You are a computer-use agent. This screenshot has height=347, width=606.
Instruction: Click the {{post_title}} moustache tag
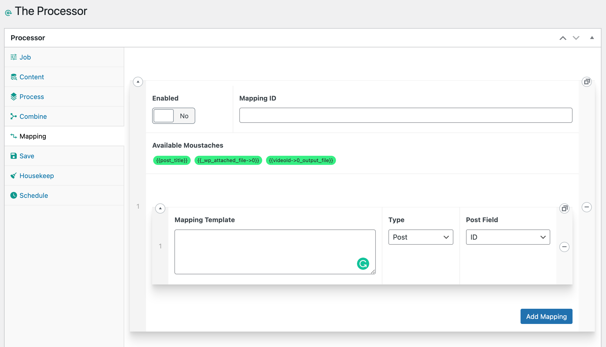(172, 160)
